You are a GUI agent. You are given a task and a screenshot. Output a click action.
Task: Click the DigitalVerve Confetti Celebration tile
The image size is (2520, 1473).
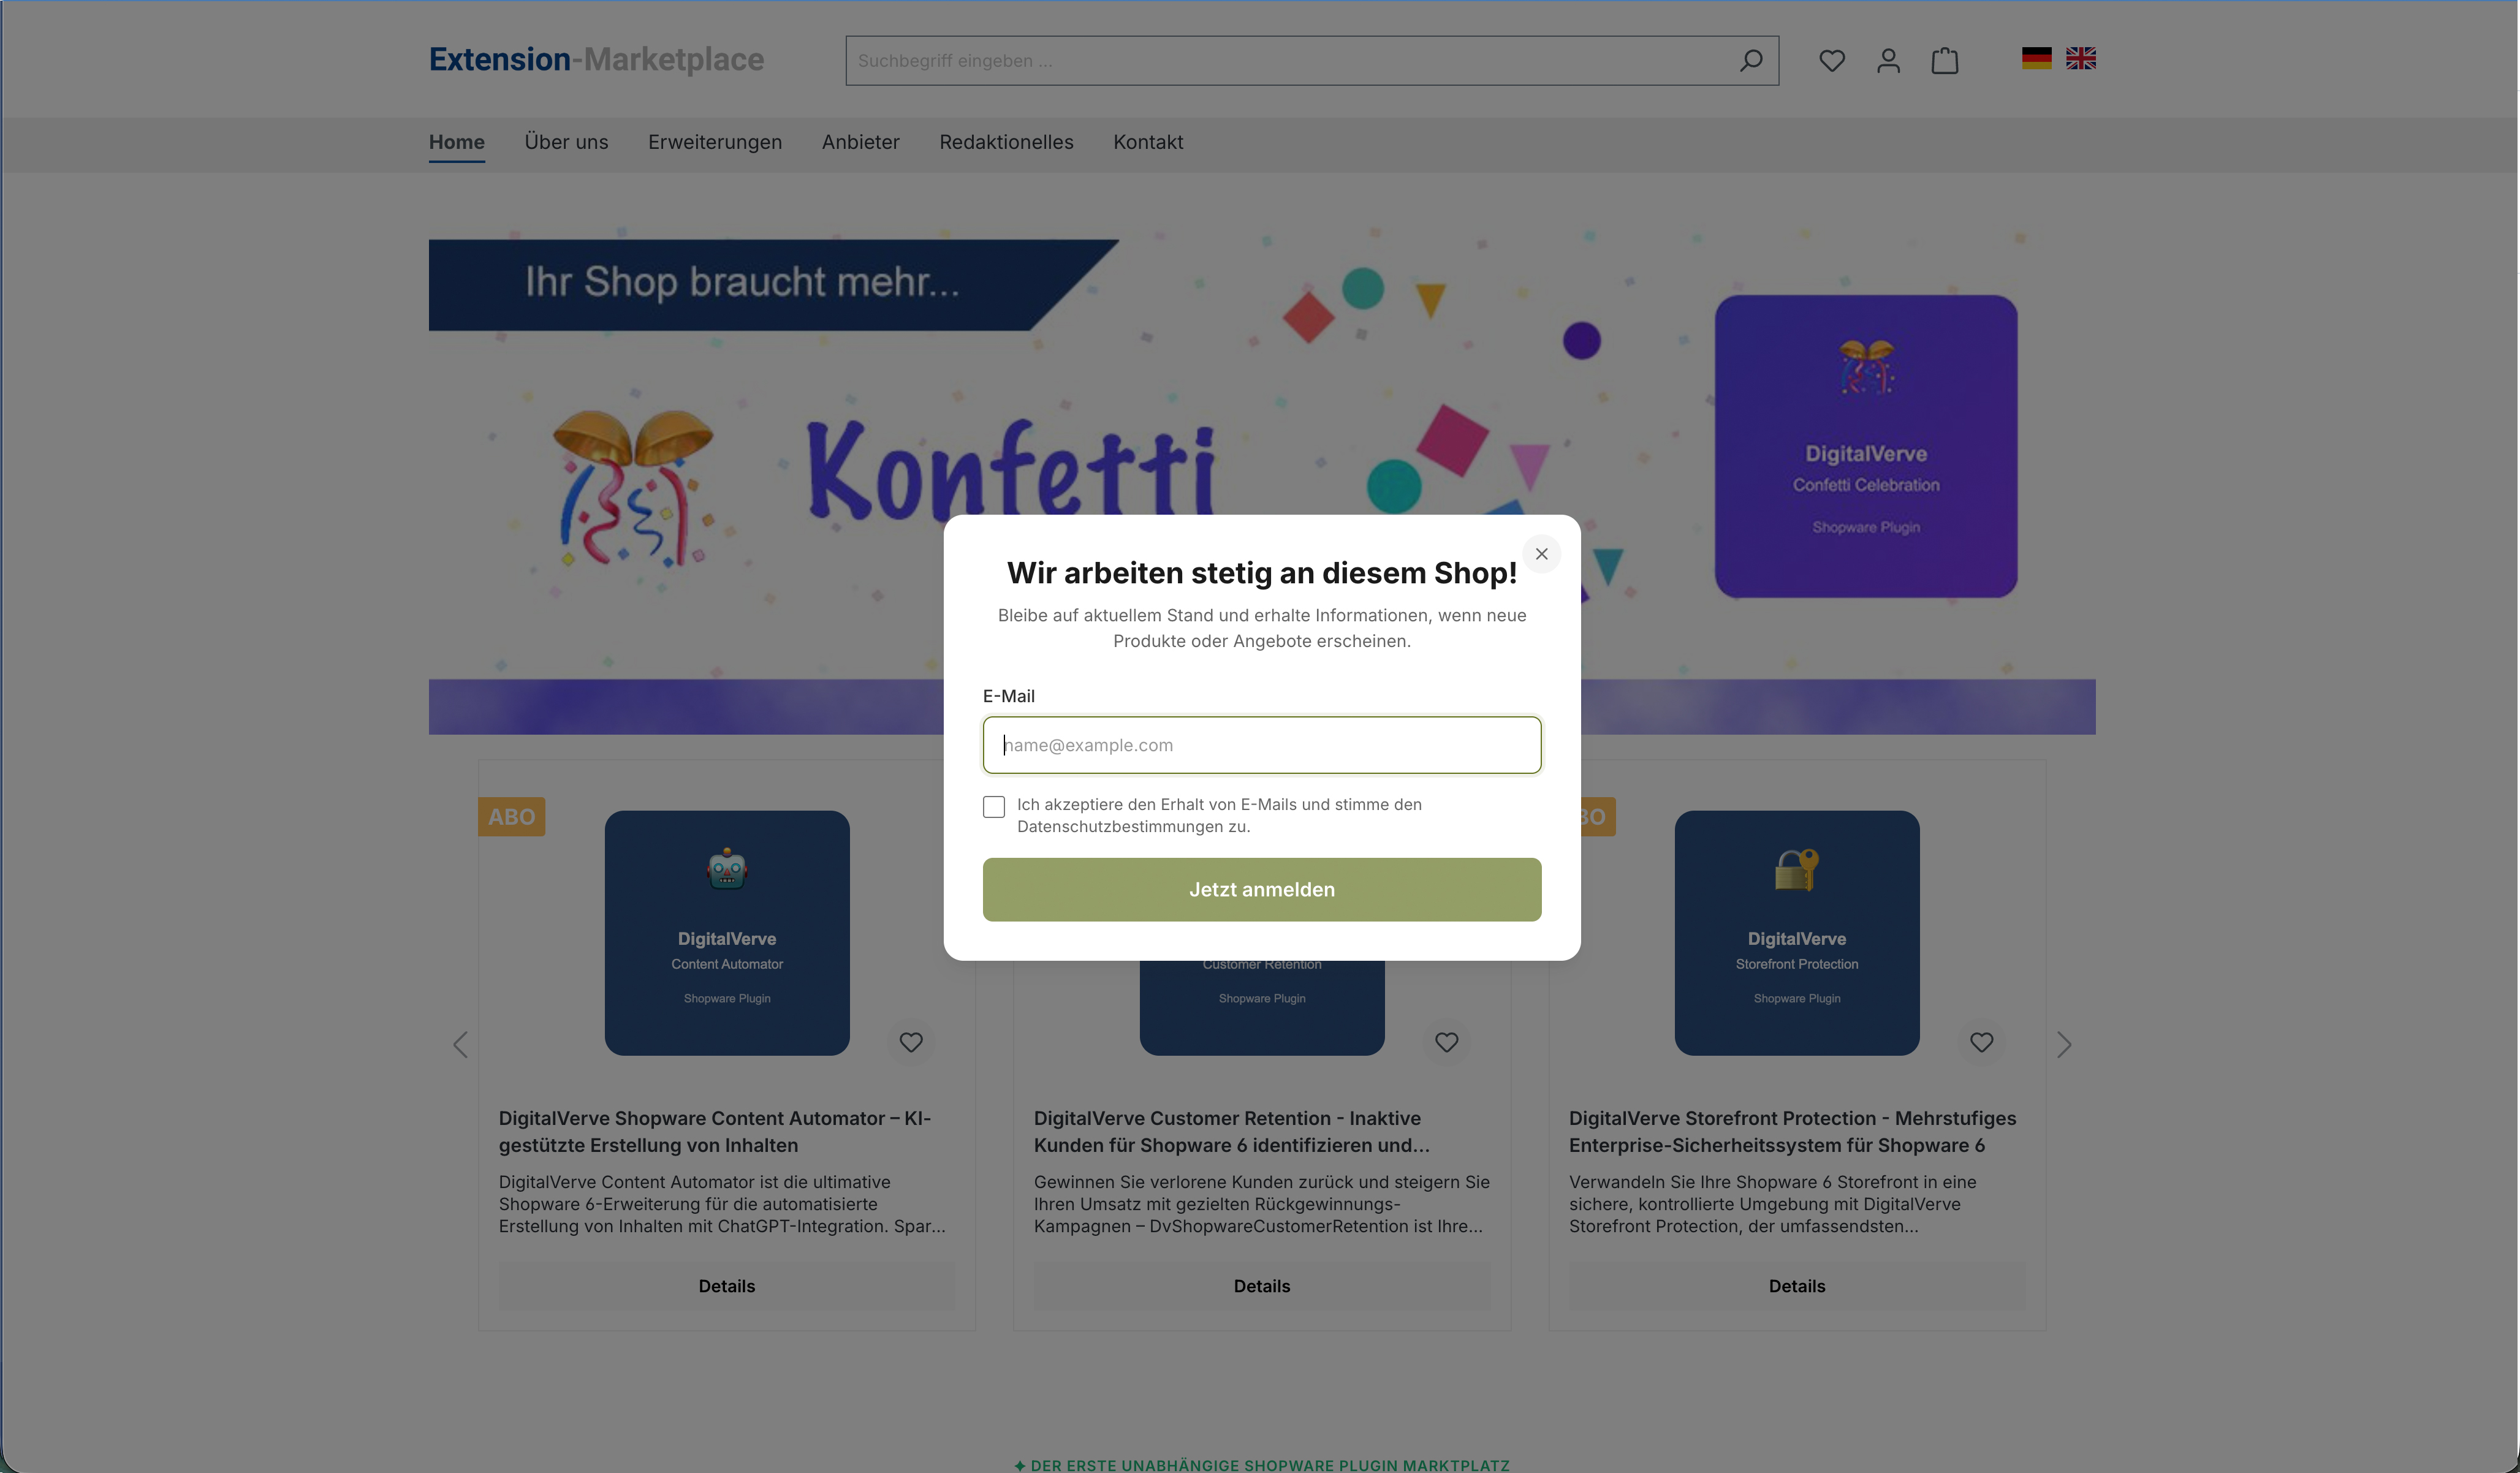[x=1866, y=446]
